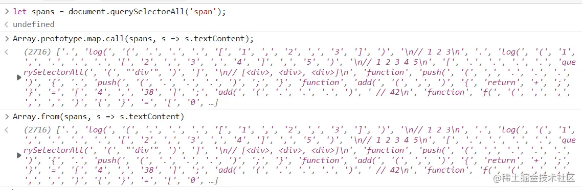Expand the Array.prototype.map.call result array triangle

pos(18,77)
